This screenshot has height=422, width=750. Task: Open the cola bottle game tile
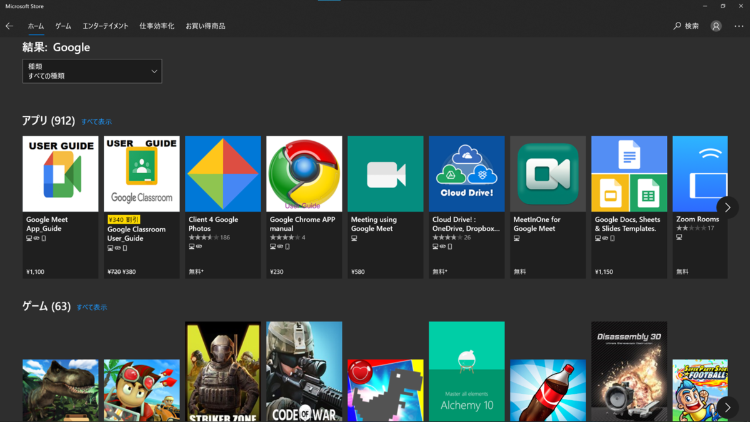click(x=548, y=391)
